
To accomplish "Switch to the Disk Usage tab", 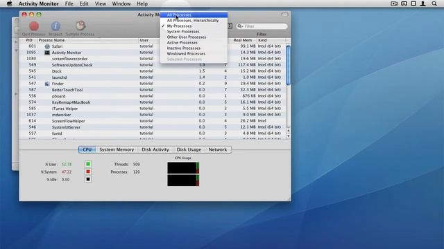I will [x=189, y=149].
